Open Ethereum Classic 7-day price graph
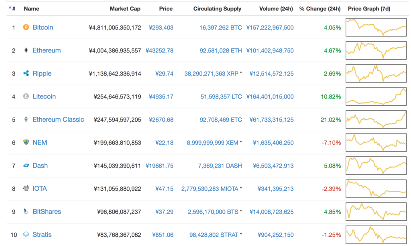 point(376,119)
